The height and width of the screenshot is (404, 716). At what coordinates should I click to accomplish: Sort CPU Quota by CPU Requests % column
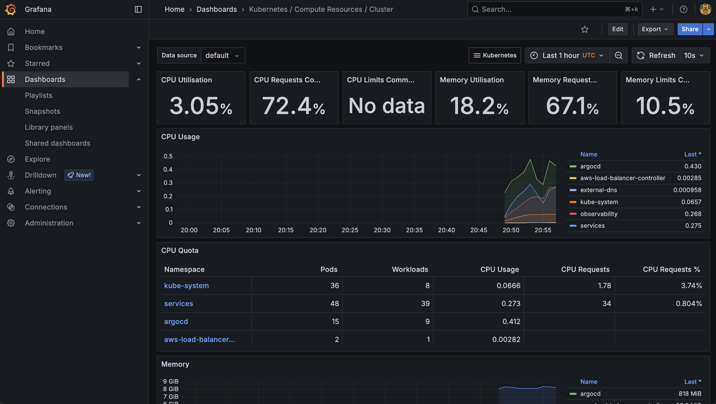coord(671,269)
